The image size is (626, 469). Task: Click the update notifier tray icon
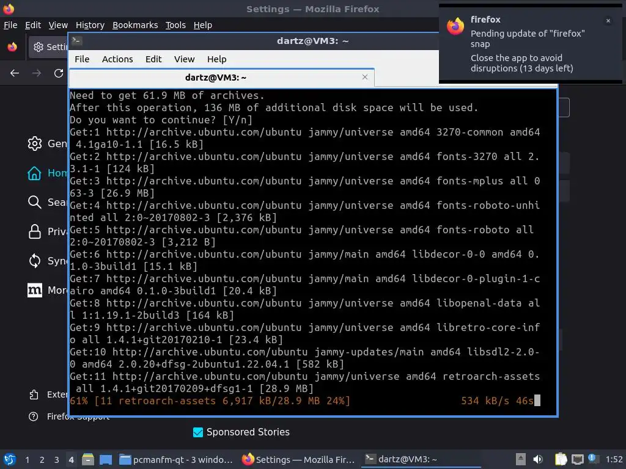[592, 459]
